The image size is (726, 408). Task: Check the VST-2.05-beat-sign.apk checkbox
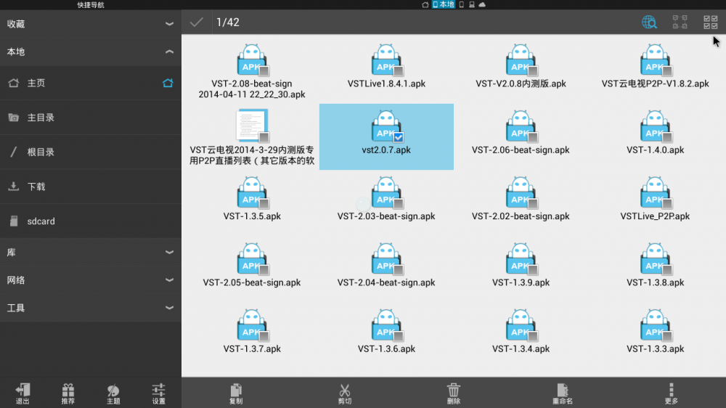(264, 269)
